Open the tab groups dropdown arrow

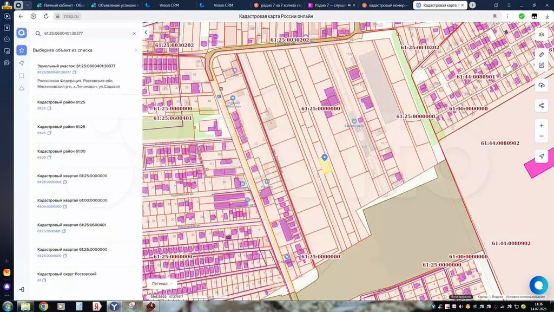pyautogui.click(x=28, y=5)
